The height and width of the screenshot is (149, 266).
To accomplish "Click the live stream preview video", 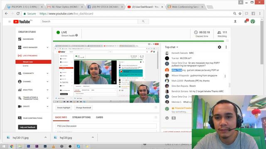I will [106, 73].
